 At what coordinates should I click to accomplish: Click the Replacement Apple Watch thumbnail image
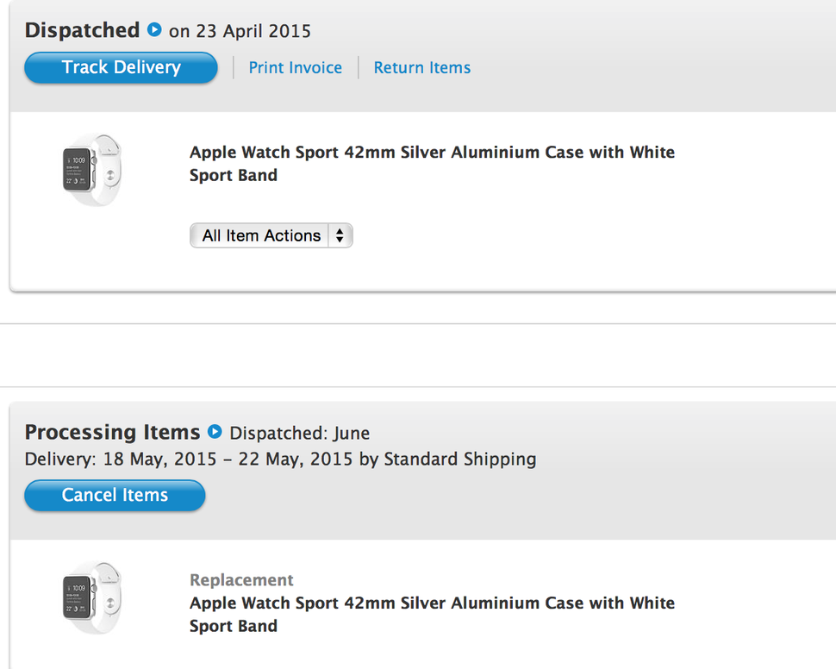click(x=91, y=597)
